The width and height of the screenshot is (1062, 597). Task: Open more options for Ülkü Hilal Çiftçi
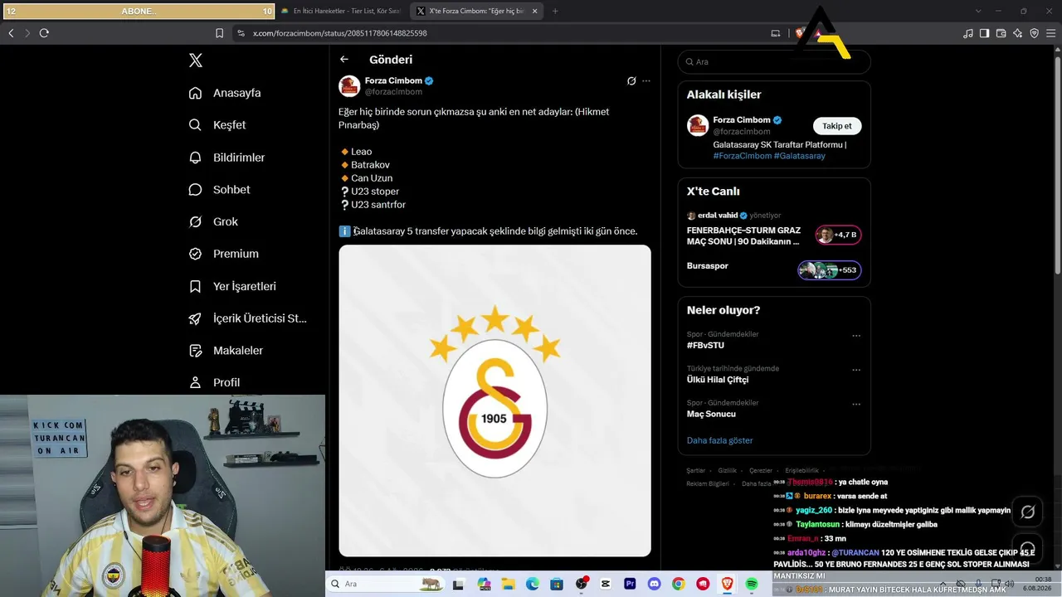[856, 370]
